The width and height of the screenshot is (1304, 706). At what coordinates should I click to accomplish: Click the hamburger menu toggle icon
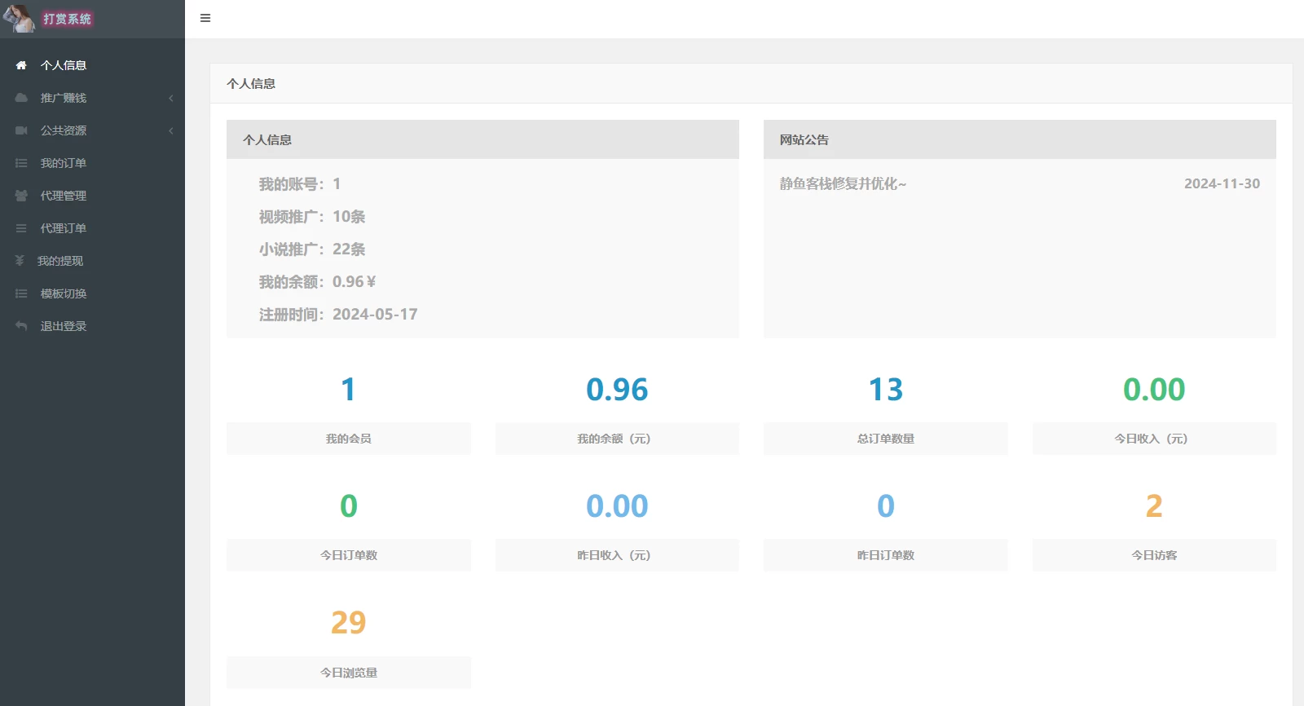pyautogui.click(x=205, y=18)
